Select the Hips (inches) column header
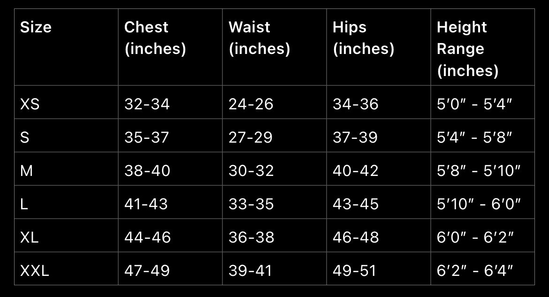Screen dimensions: 549x297 tap(363, 38)
